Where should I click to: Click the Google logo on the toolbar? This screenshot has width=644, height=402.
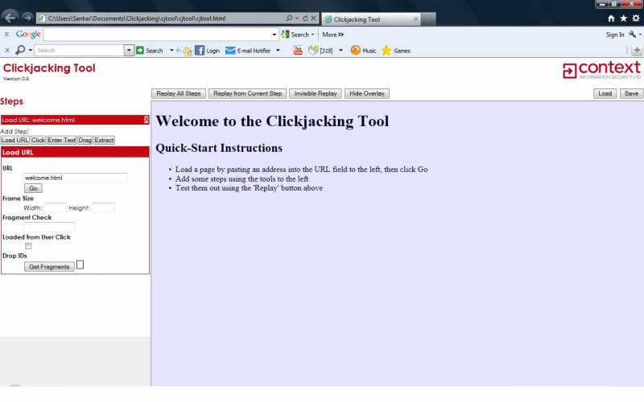(28, 35)
